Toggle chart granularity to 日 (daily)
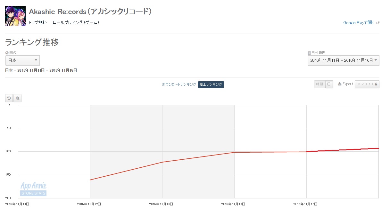The image size is (382, 208). tap(329, 84)
